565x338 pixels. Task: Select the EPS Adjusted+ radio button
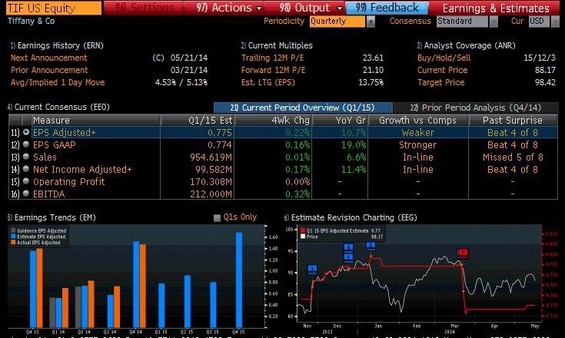point(26,132)
